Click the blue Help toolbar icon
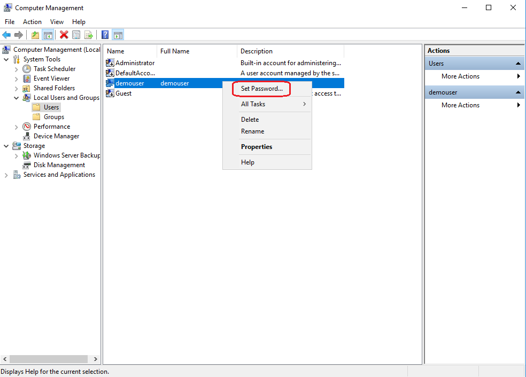 [105, 35]
